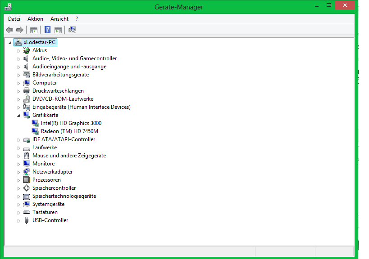Select the USB-Controller label
369x259 pixels.
[50, 220]
